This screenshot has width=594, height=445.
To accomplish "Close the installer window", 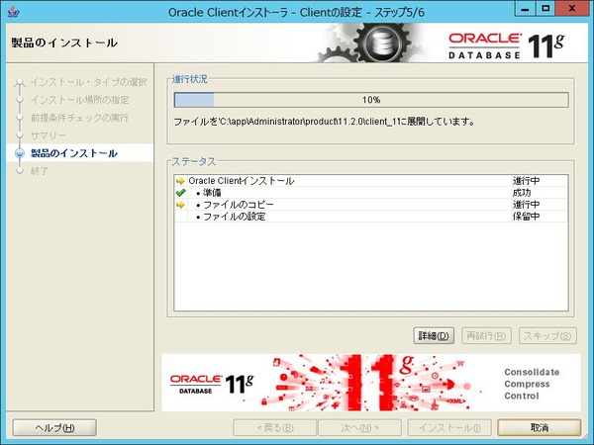I will [572, 9].
